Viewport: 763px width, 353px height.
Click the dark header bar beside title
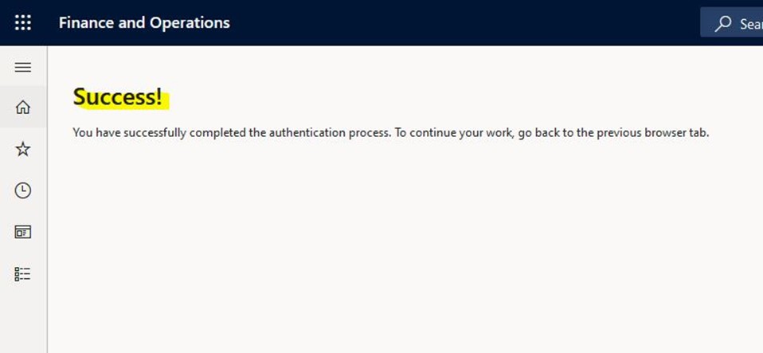click(462, 22)
